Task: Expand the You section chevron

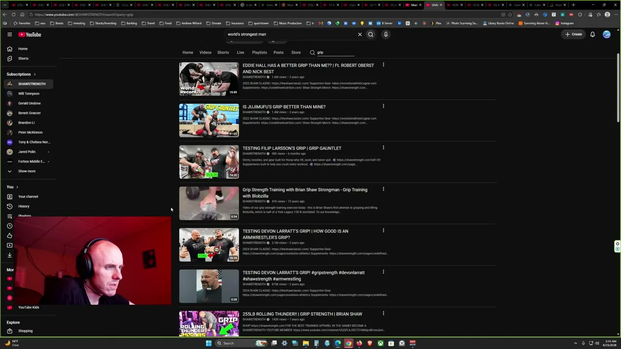Action: [17, 187]
